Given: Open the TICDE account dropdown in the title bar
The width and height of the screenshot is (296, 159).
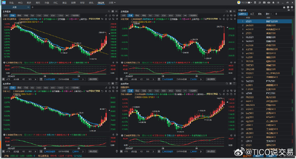Looking at the screenshot, I should pyautogui.click(x=246, y=3).
